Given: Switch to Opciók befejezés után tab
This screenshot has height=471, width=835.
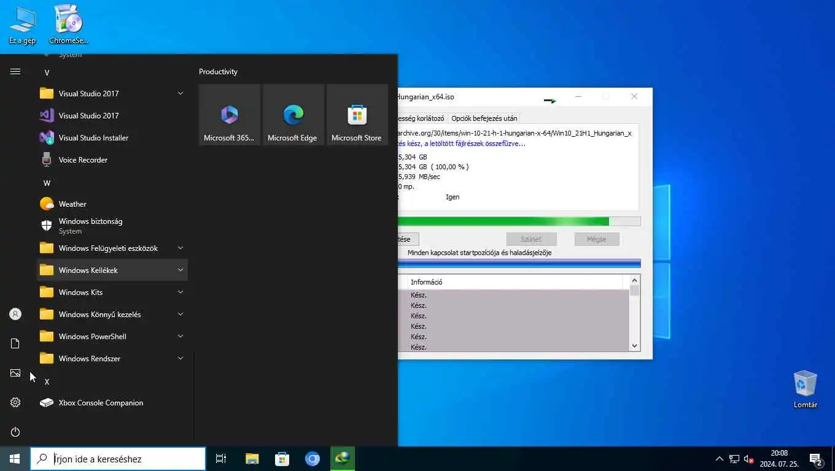Looking at the screenshot, I should 484,118.
